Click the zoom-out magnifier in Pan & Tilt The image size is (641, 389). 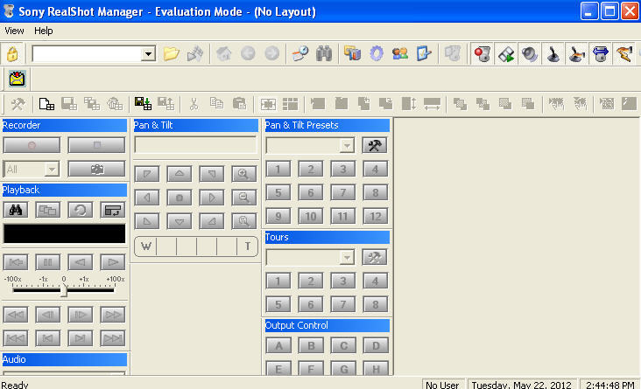pyautogui.click(x=244, y=198)
